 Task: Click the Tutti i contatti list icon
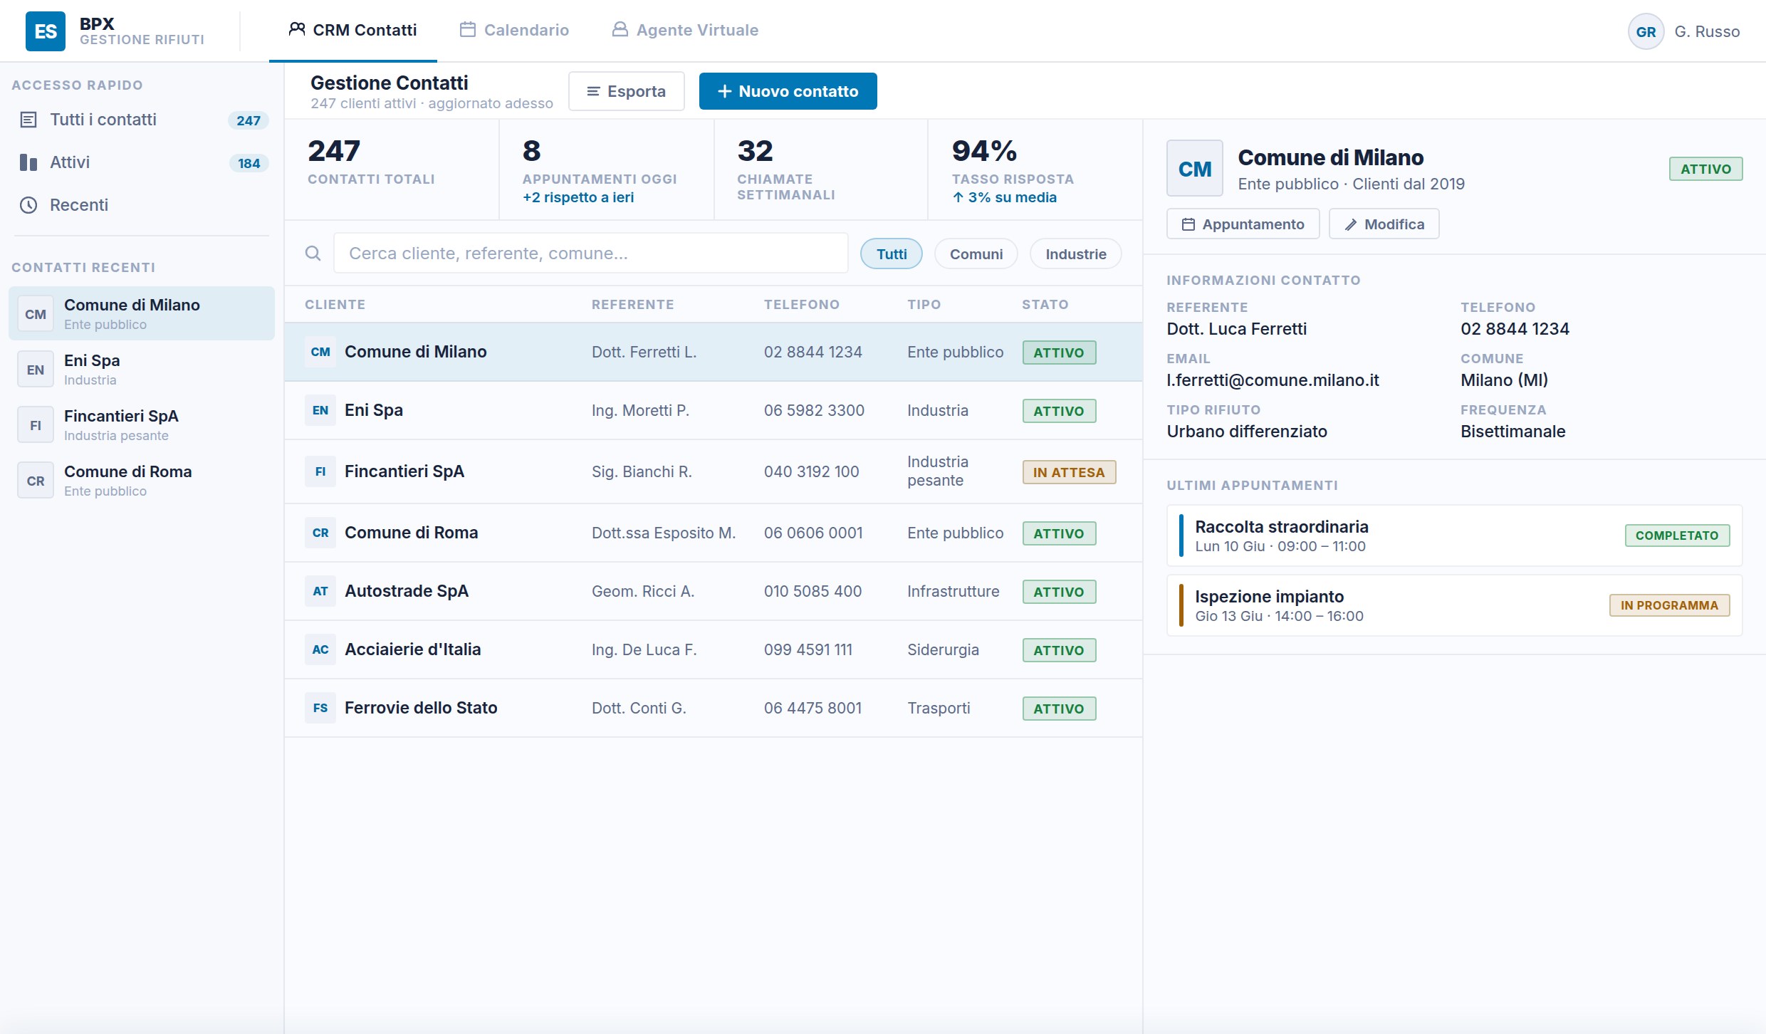tap(28, 120)
